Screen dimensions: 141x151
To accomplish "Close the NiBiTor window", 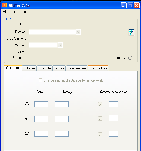I will 136,5.
